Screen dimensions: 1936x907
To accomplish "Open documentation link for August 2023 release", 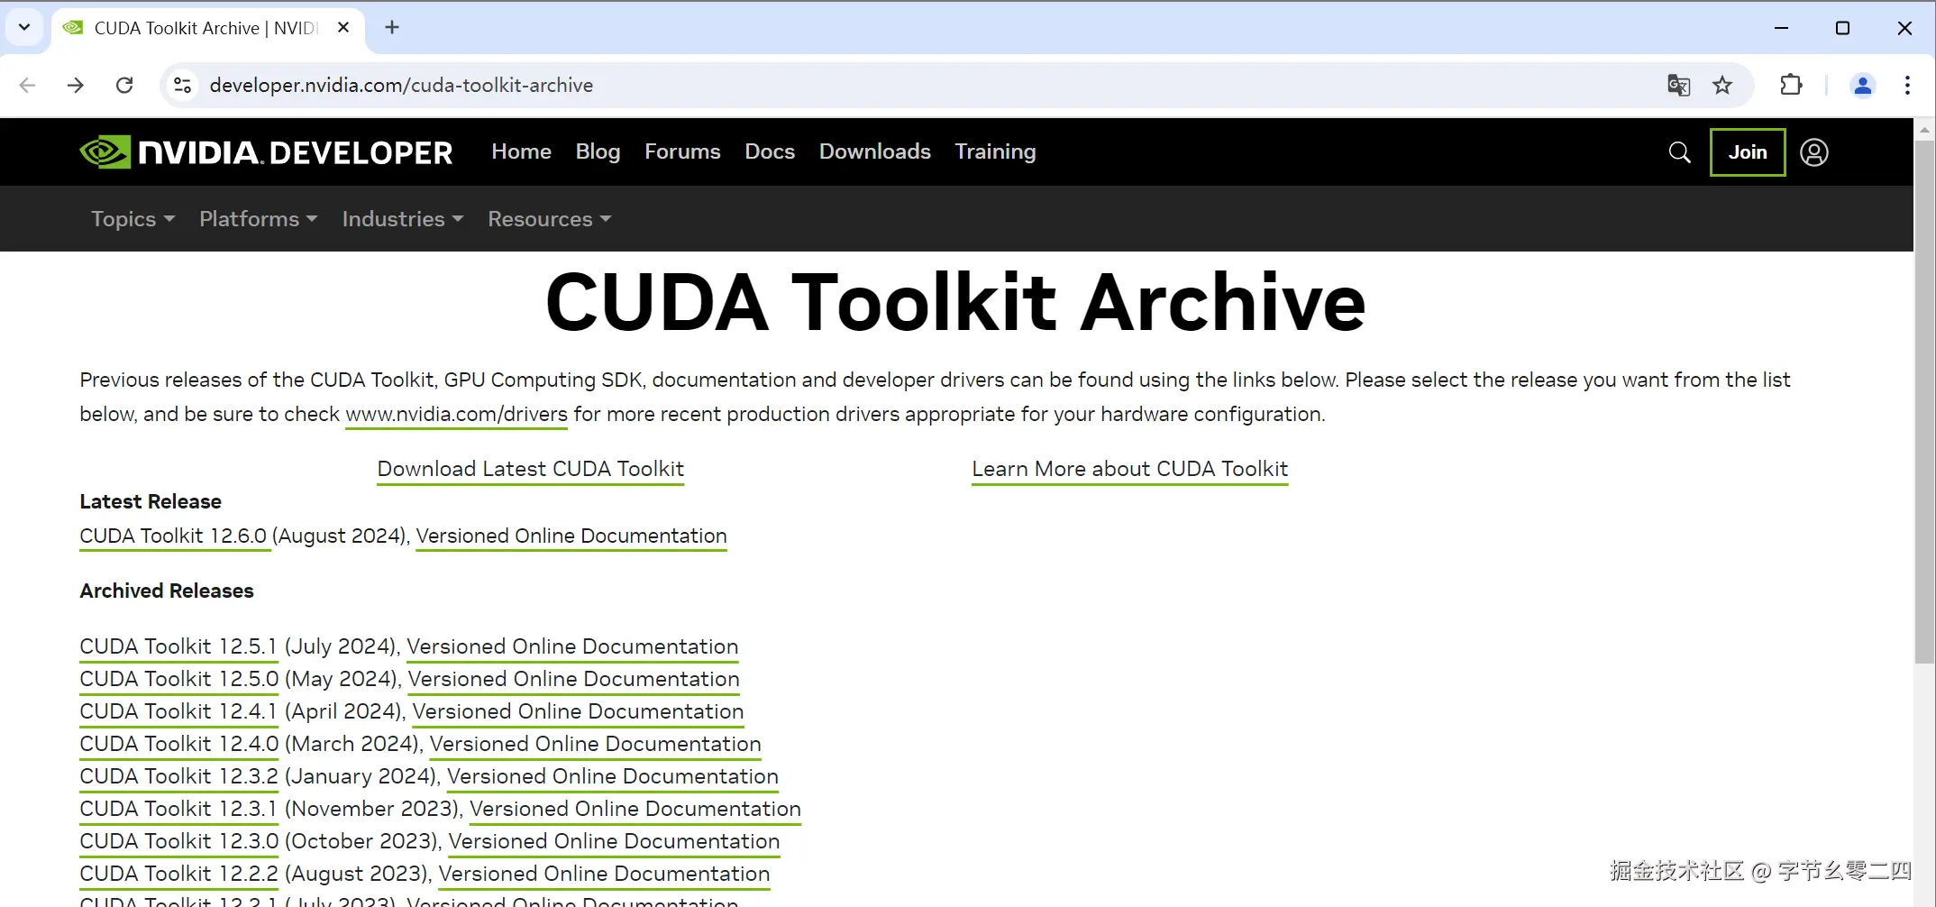I will pos(604,874).
